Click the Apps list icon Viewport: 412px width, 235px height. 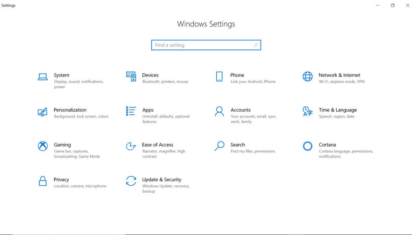[131, 112]
